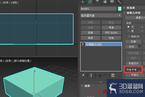Open the Box001 object color swatch
The width and height of the screenshot is (145, 97).
(x=120, y=9)
